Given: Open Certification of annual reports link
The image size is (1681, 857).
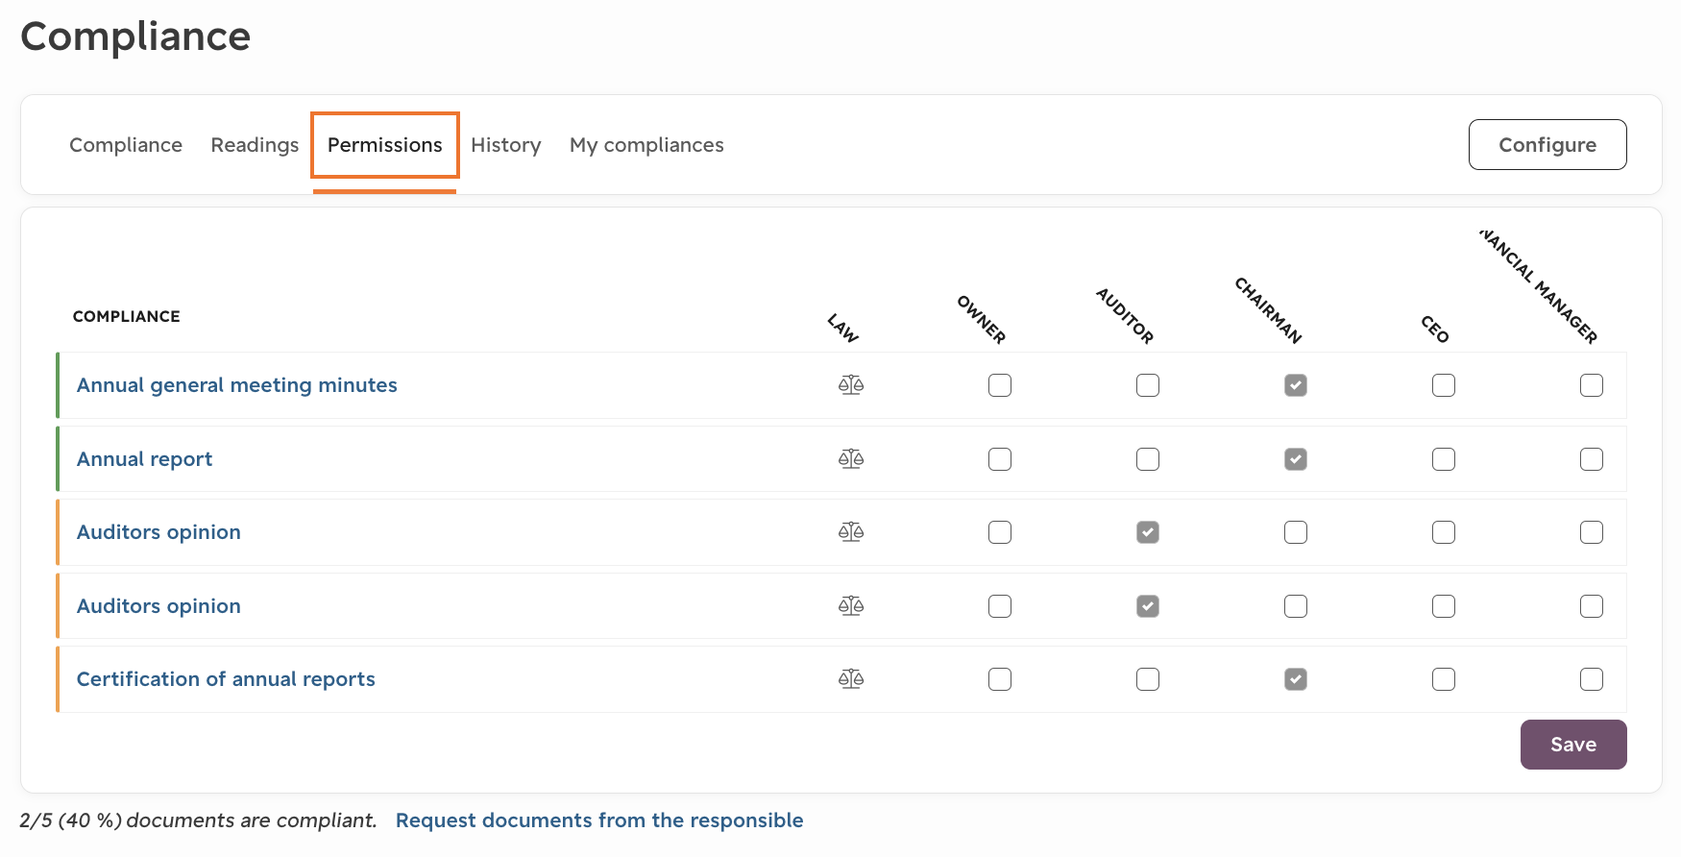Looking at the screenshot, I should point(226,679).
